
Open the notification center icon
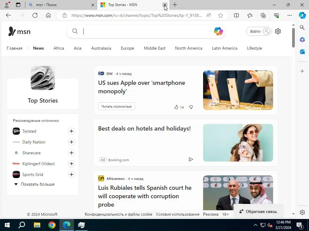[x=299, y=225]
